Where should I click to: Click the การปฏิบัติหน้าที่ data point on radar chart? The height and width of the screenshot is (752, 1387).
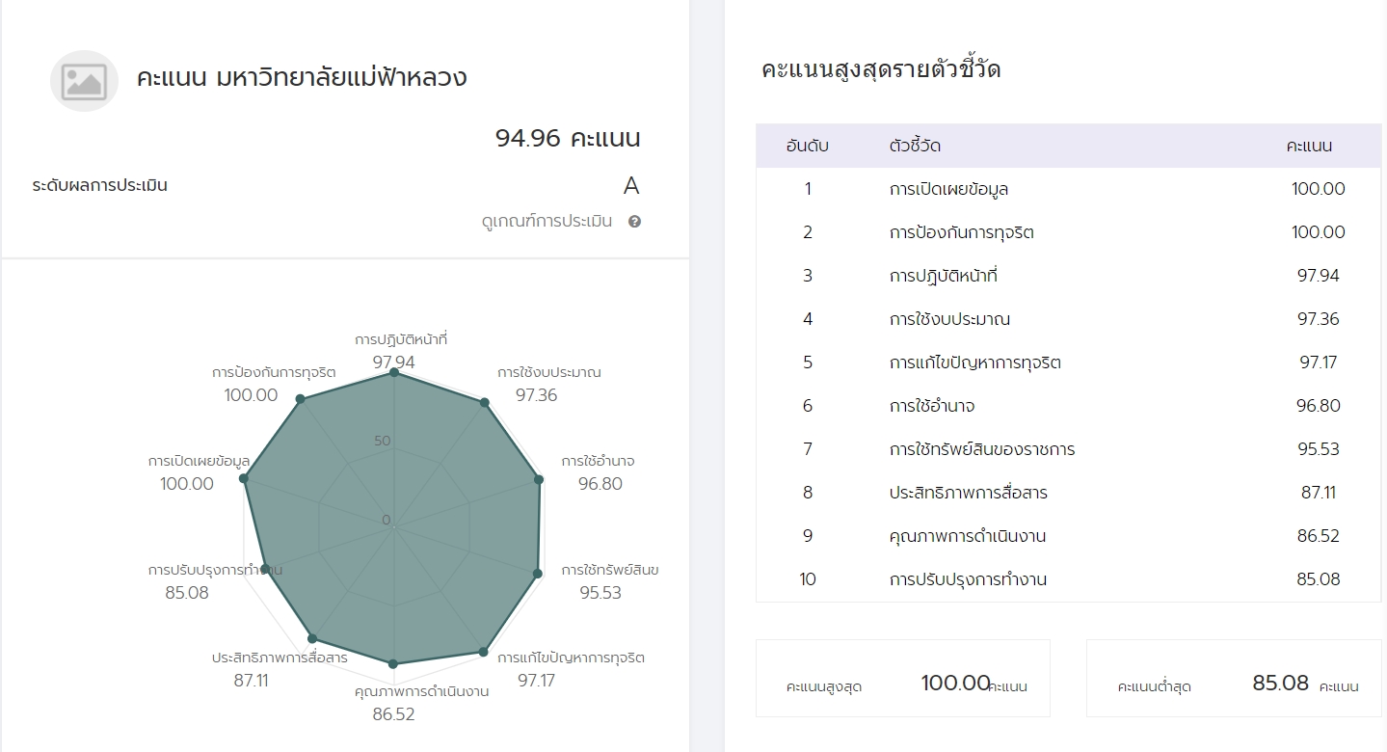[393, 373]
